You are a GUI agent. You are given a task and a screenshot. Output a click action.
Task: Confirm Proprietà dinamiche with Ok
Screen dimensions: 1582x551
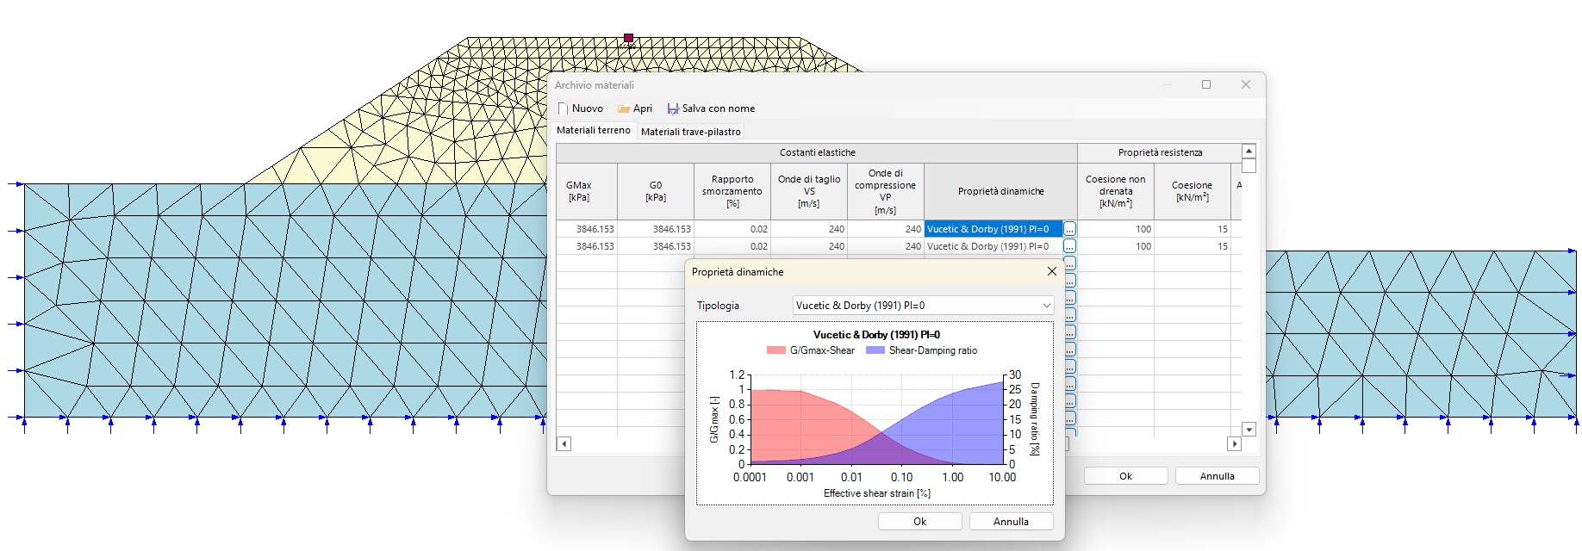click(919, 522)
